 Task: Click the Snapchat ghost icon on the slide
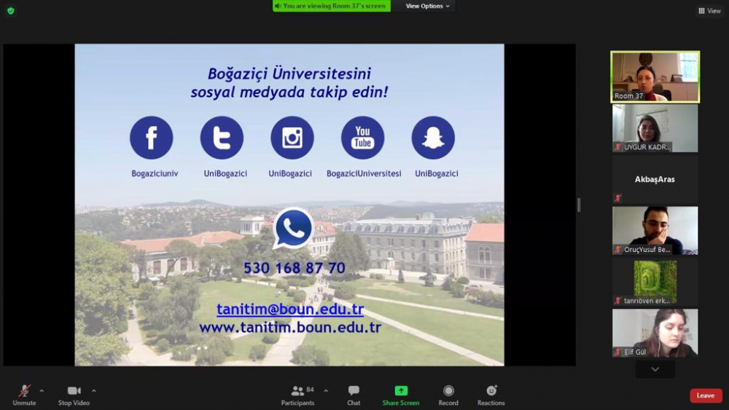point(433,138)
